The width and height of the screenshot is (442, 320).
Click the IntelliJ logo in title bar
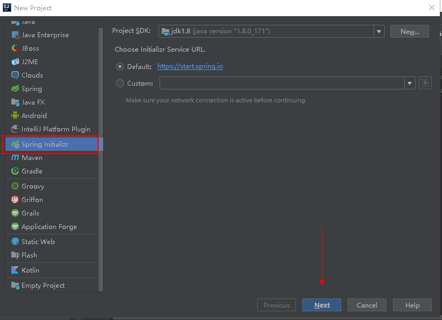pyautogui.click(x=7, y=8)
